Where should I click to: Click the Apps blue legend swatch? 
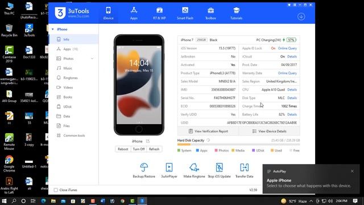tap(197, 150)
